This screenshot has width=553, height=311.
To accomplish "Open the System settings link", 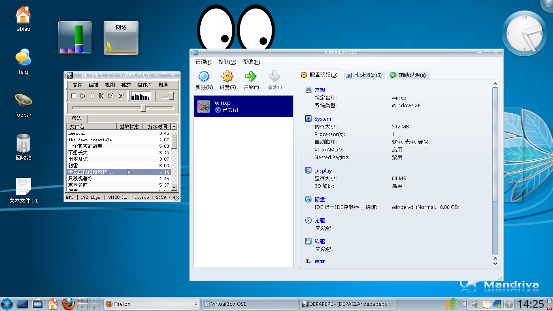I will (x=323, y=119).
